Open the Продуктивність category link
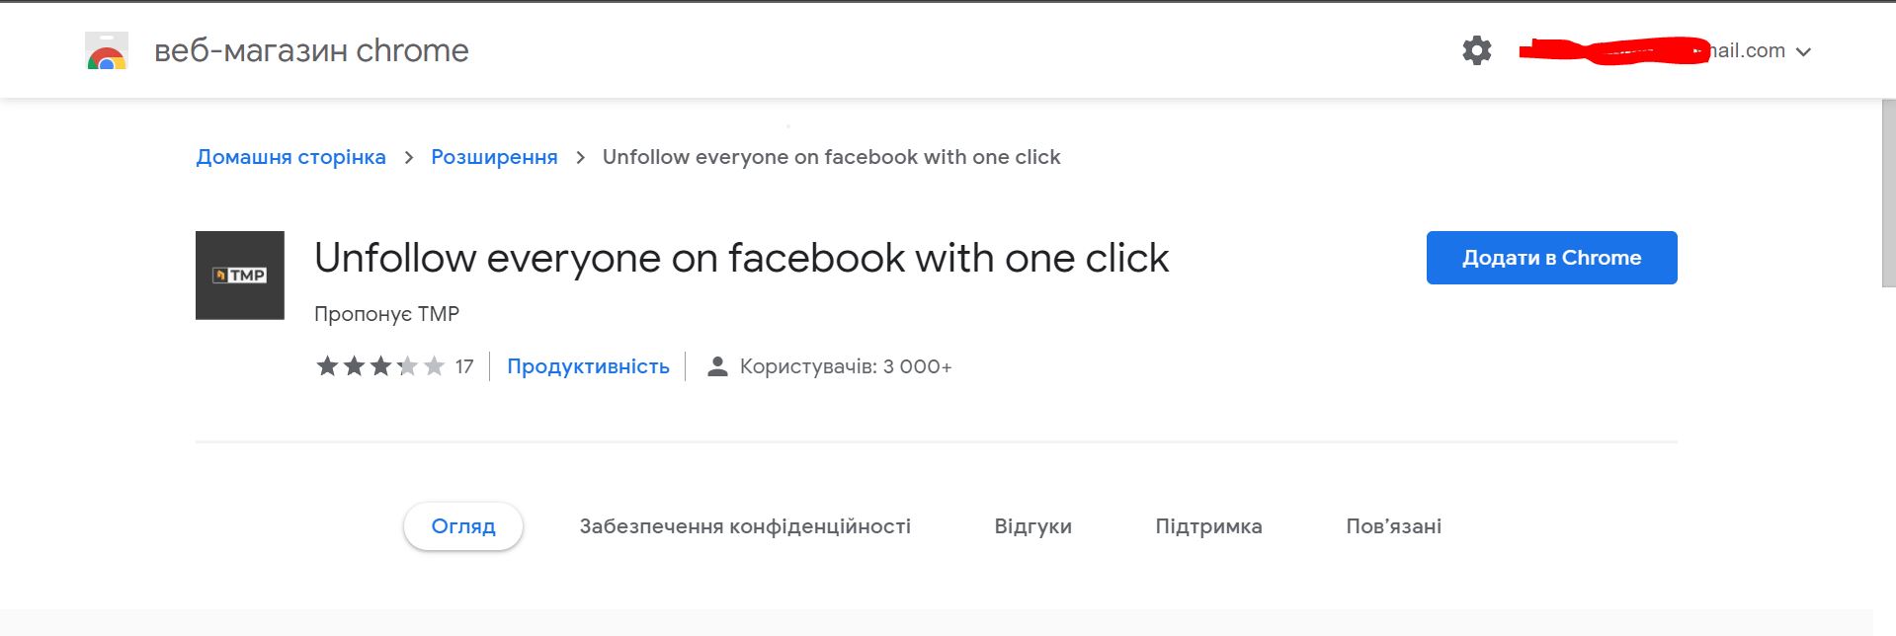This screenshot has height=636, width=1896. click(588, 366)
